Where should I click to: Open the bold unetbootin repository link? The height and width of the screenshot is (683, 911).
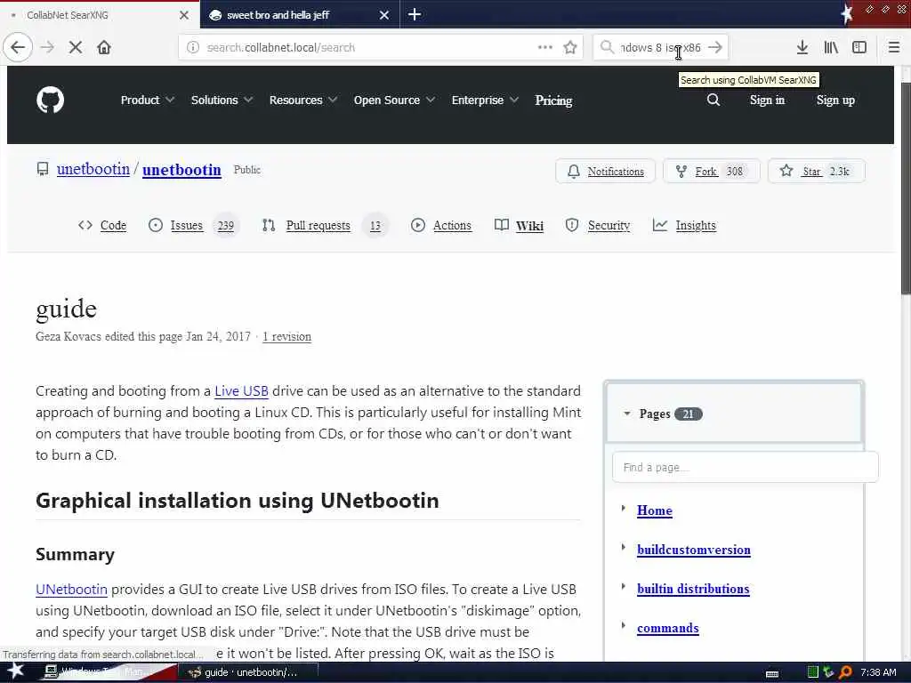181,170
